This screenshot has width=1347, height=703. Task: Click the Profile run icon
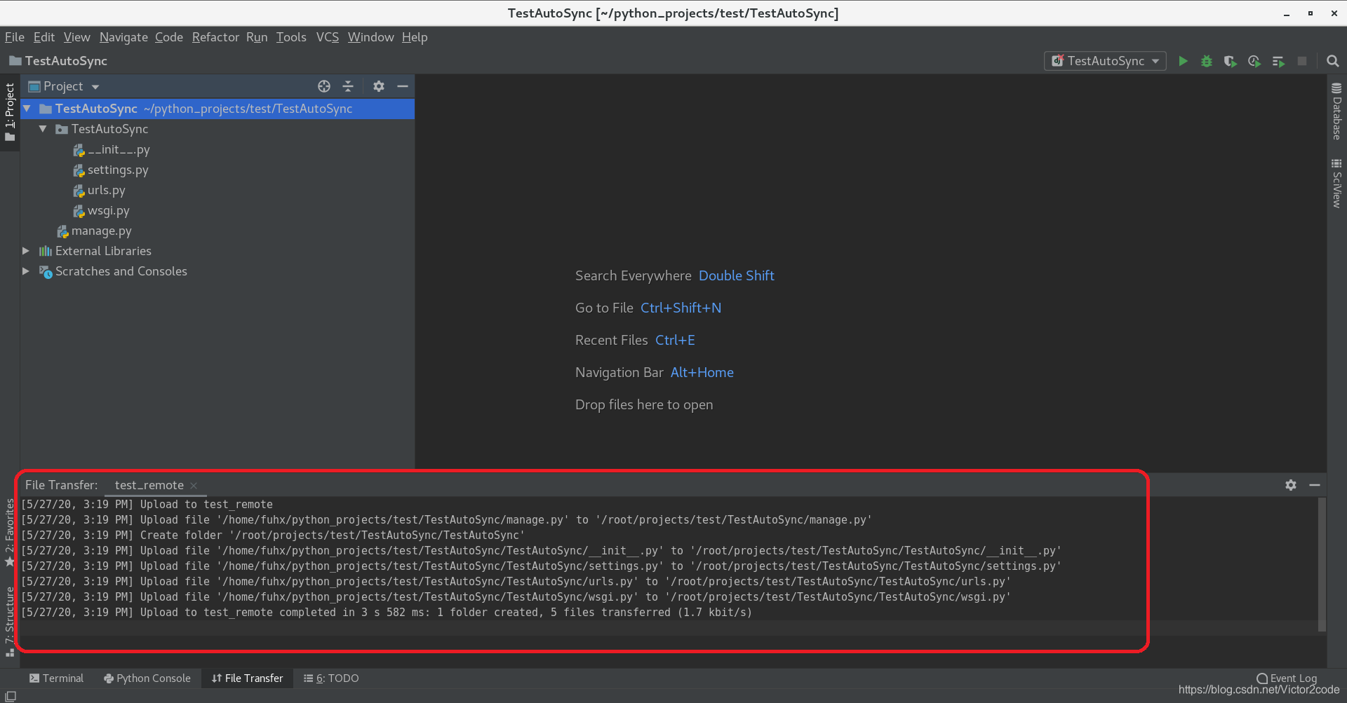(x=1254, y=61)
